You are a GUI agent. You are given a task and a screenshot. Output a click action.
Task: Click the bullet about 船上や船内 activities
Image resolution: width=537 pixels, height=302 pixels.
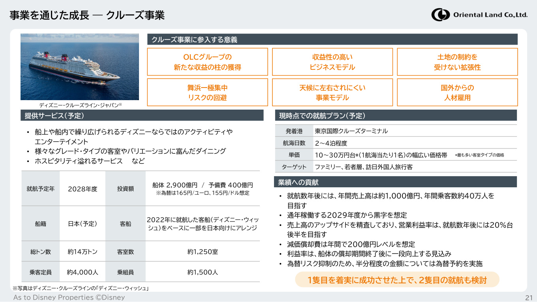[130, 136]
